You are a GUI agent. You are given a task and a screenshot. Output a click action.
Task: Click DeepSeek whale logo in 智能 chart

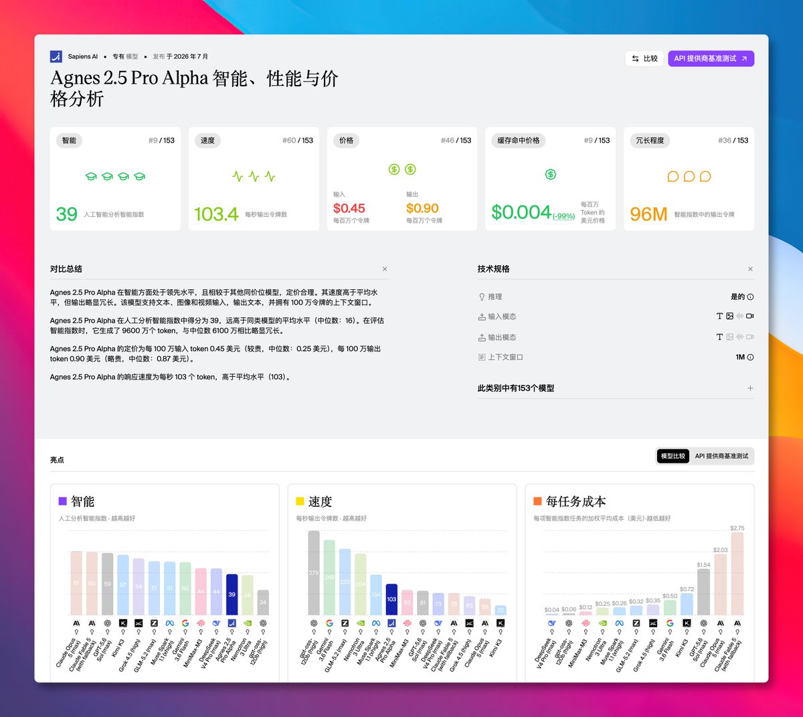coord(216,623)
